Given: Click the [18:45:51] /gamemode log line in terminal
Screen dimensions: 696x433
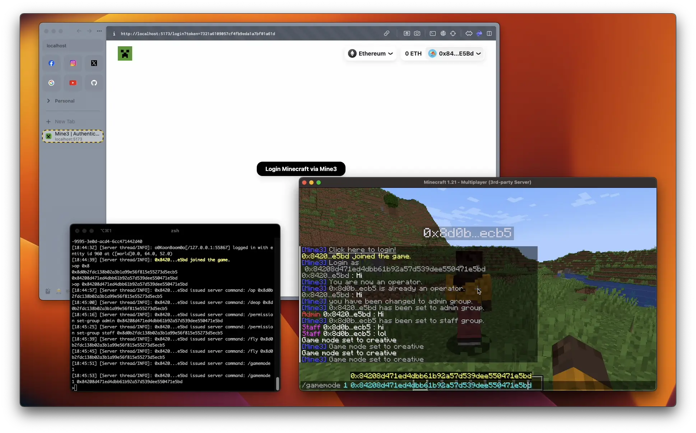Looking at the screenshot, I should click(171, 366).
